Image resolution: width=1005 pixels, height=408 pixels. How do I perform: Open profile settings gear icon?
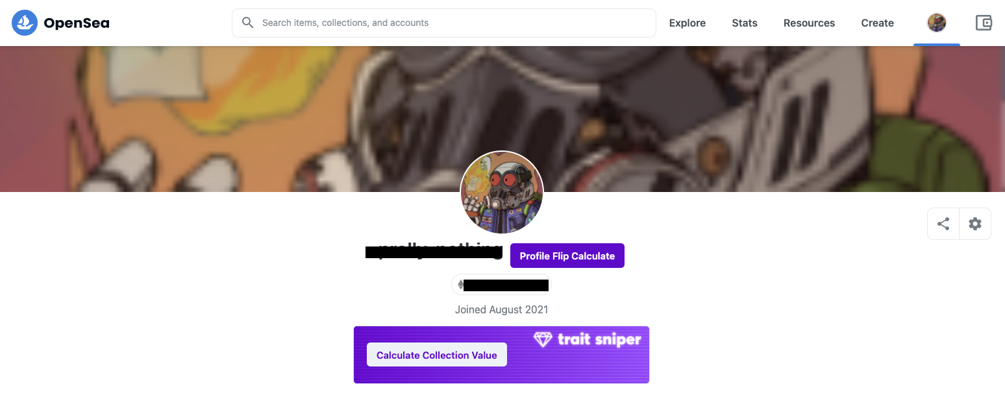coord(975,224)
